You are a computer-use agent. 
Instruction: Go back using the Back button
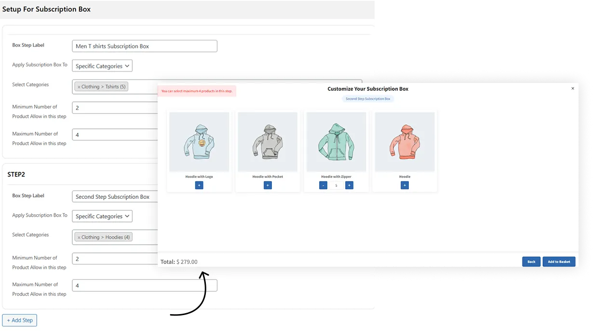click(x=531, y=262)
